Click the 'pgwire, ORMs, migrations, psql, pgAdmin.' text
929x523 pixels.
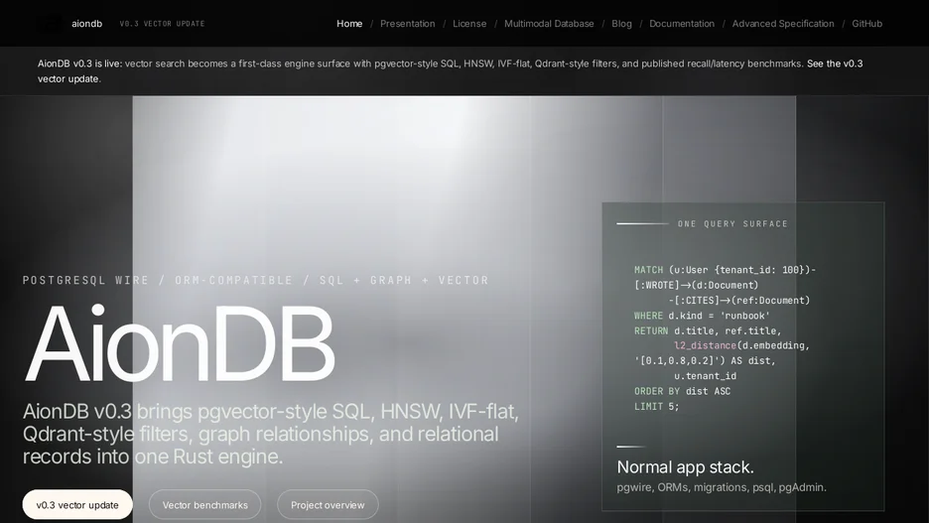pos(721,487)
